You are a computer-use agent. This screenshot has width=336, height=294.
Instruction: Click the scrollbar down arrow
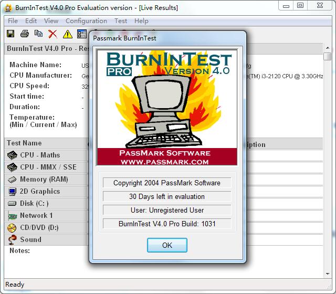click(328, 274)
